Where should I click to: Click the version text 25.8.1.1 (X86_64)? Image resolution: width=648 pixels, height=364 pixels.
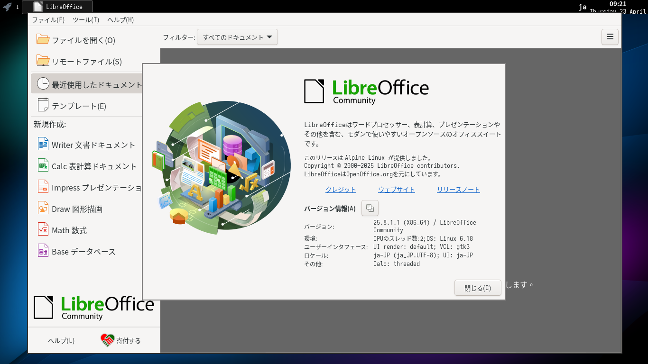[x=401, y=222]
